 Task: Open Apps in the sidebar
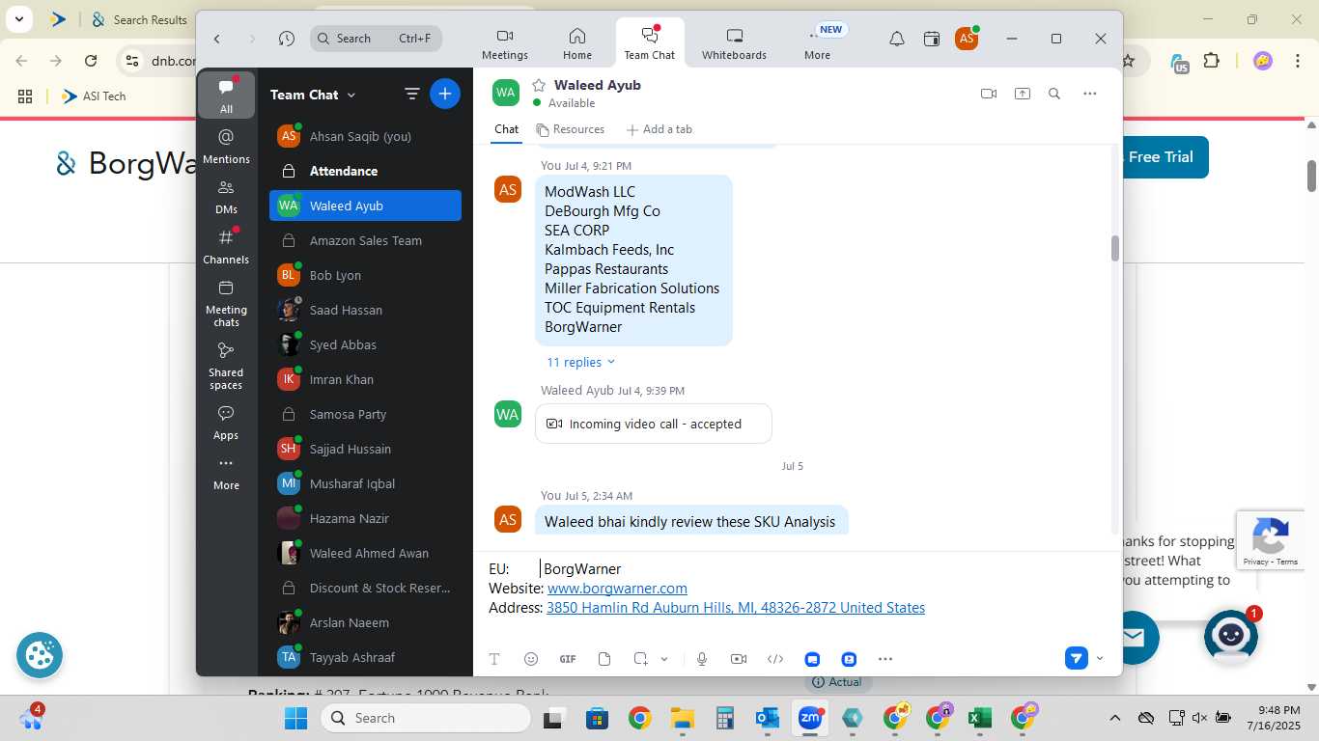(x=226, y=422)
